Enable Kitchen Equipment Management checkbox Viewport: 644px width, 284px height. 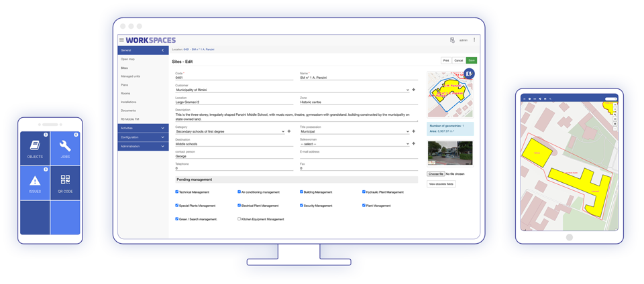pyautogui.click(x=239, y=219)
